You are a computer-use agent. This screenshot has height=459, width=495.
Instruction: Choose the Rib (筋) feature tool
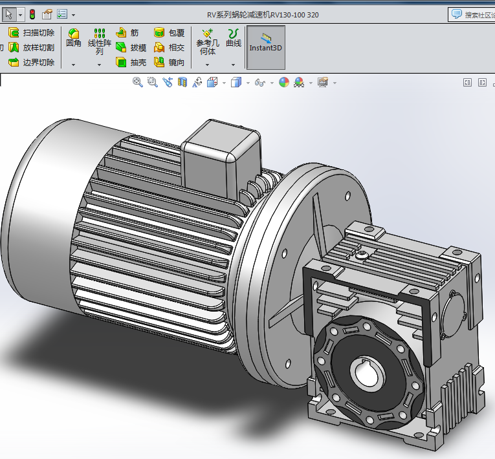pos(128,32)
